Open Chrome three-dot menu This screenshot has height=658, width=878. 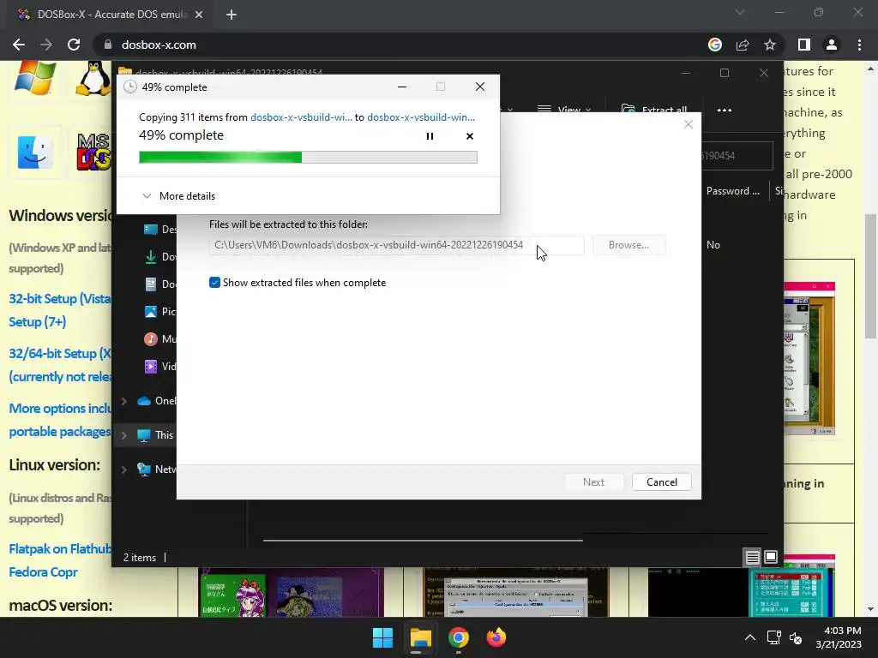click(859, 45)
